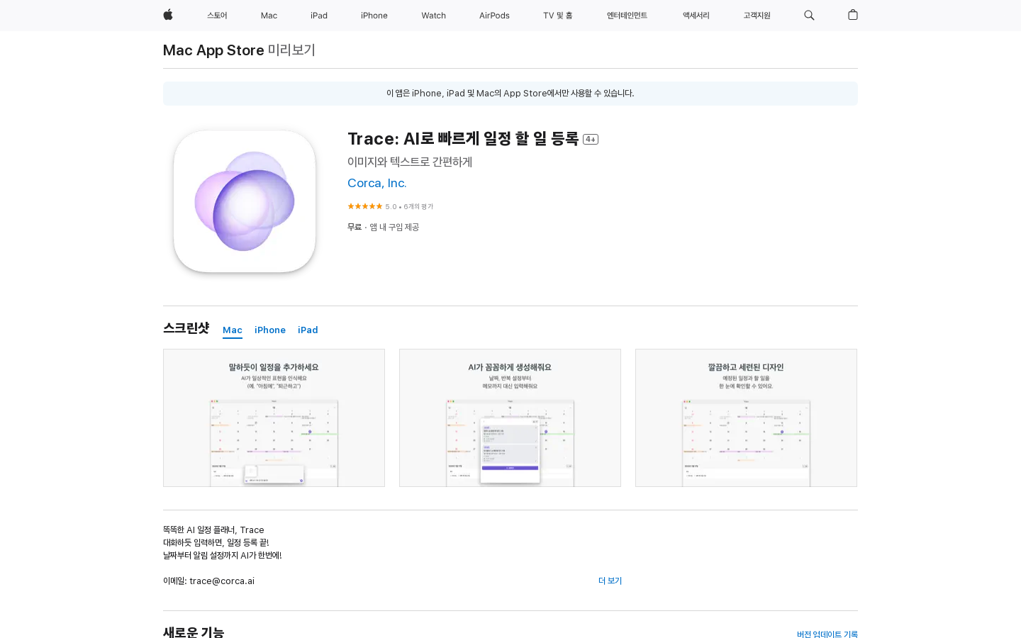The height and width of the screenshot is (638, 1021).
Task: Open screenshot '깔끔하고 세련된 디자인'
Action: click(x=746, y=418)
